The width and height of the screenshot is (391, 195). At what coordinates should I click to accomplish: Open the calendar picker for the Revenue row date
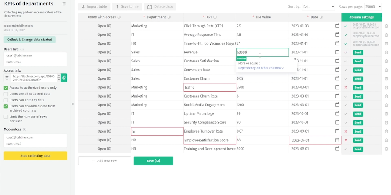337,52
